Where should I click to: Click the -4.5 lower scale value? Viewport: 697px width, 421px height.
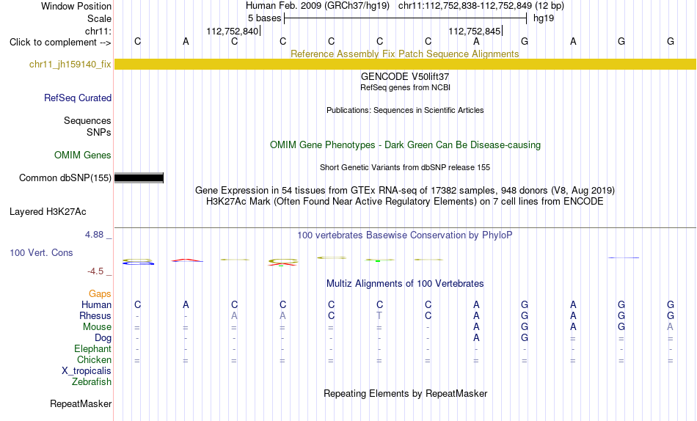tap(95, 271)
